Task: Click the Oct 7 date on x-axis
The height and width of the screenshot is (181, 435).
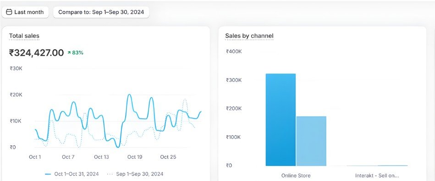Action: (68, 157)
